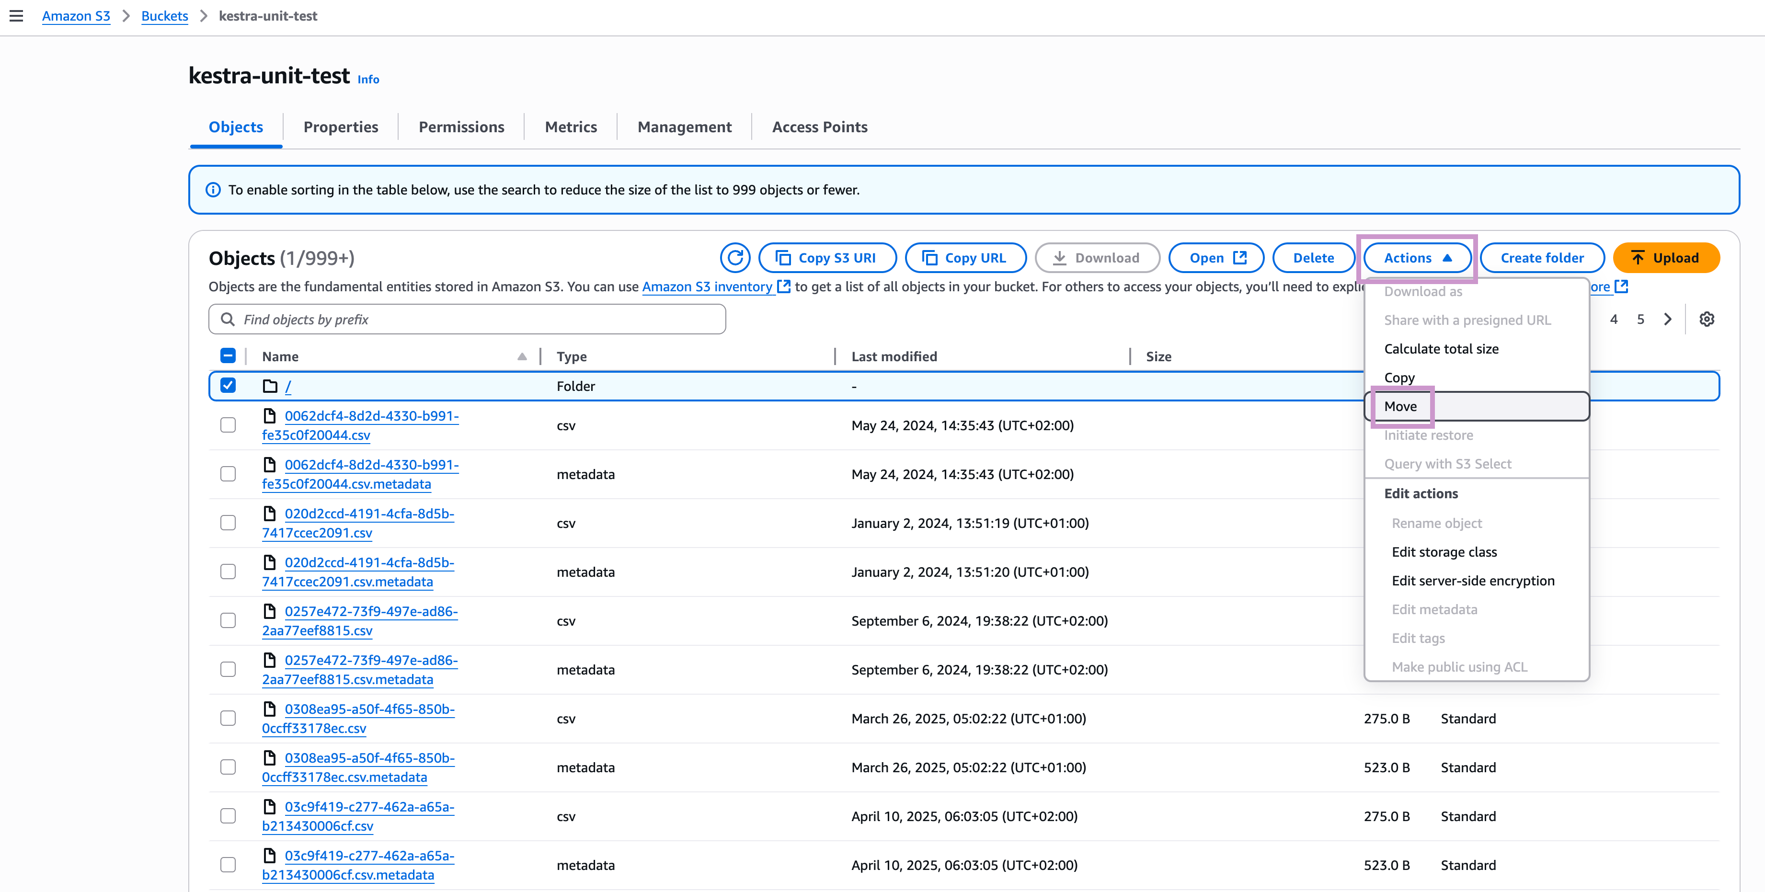Select Edit storage class option
The width and height of the screenshot is (1765, 892).
click(1444, 551)
